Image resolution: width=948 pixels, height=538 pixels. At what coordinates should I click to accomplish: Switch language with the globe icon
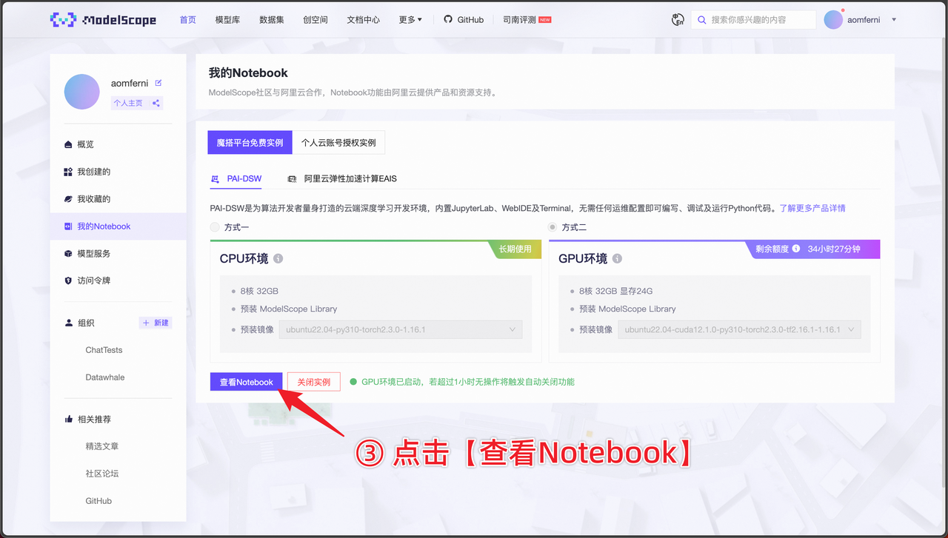pos(678,20)
